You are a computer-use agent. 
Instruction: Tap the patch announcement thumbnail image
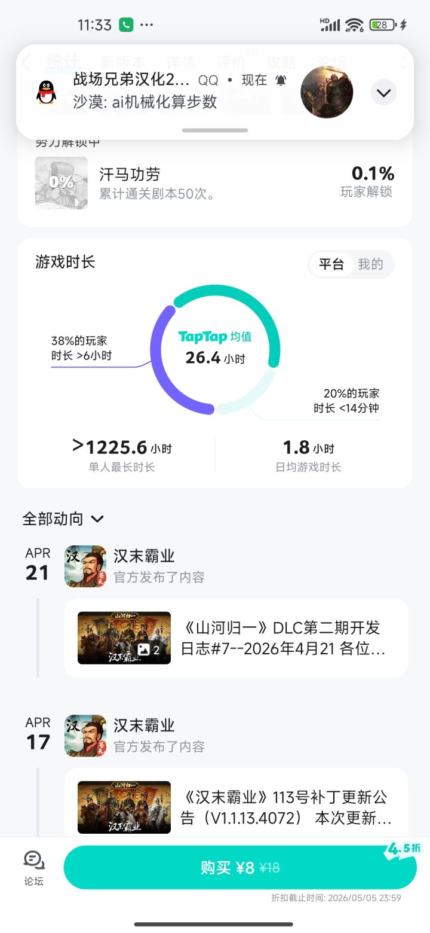(124, 807)
